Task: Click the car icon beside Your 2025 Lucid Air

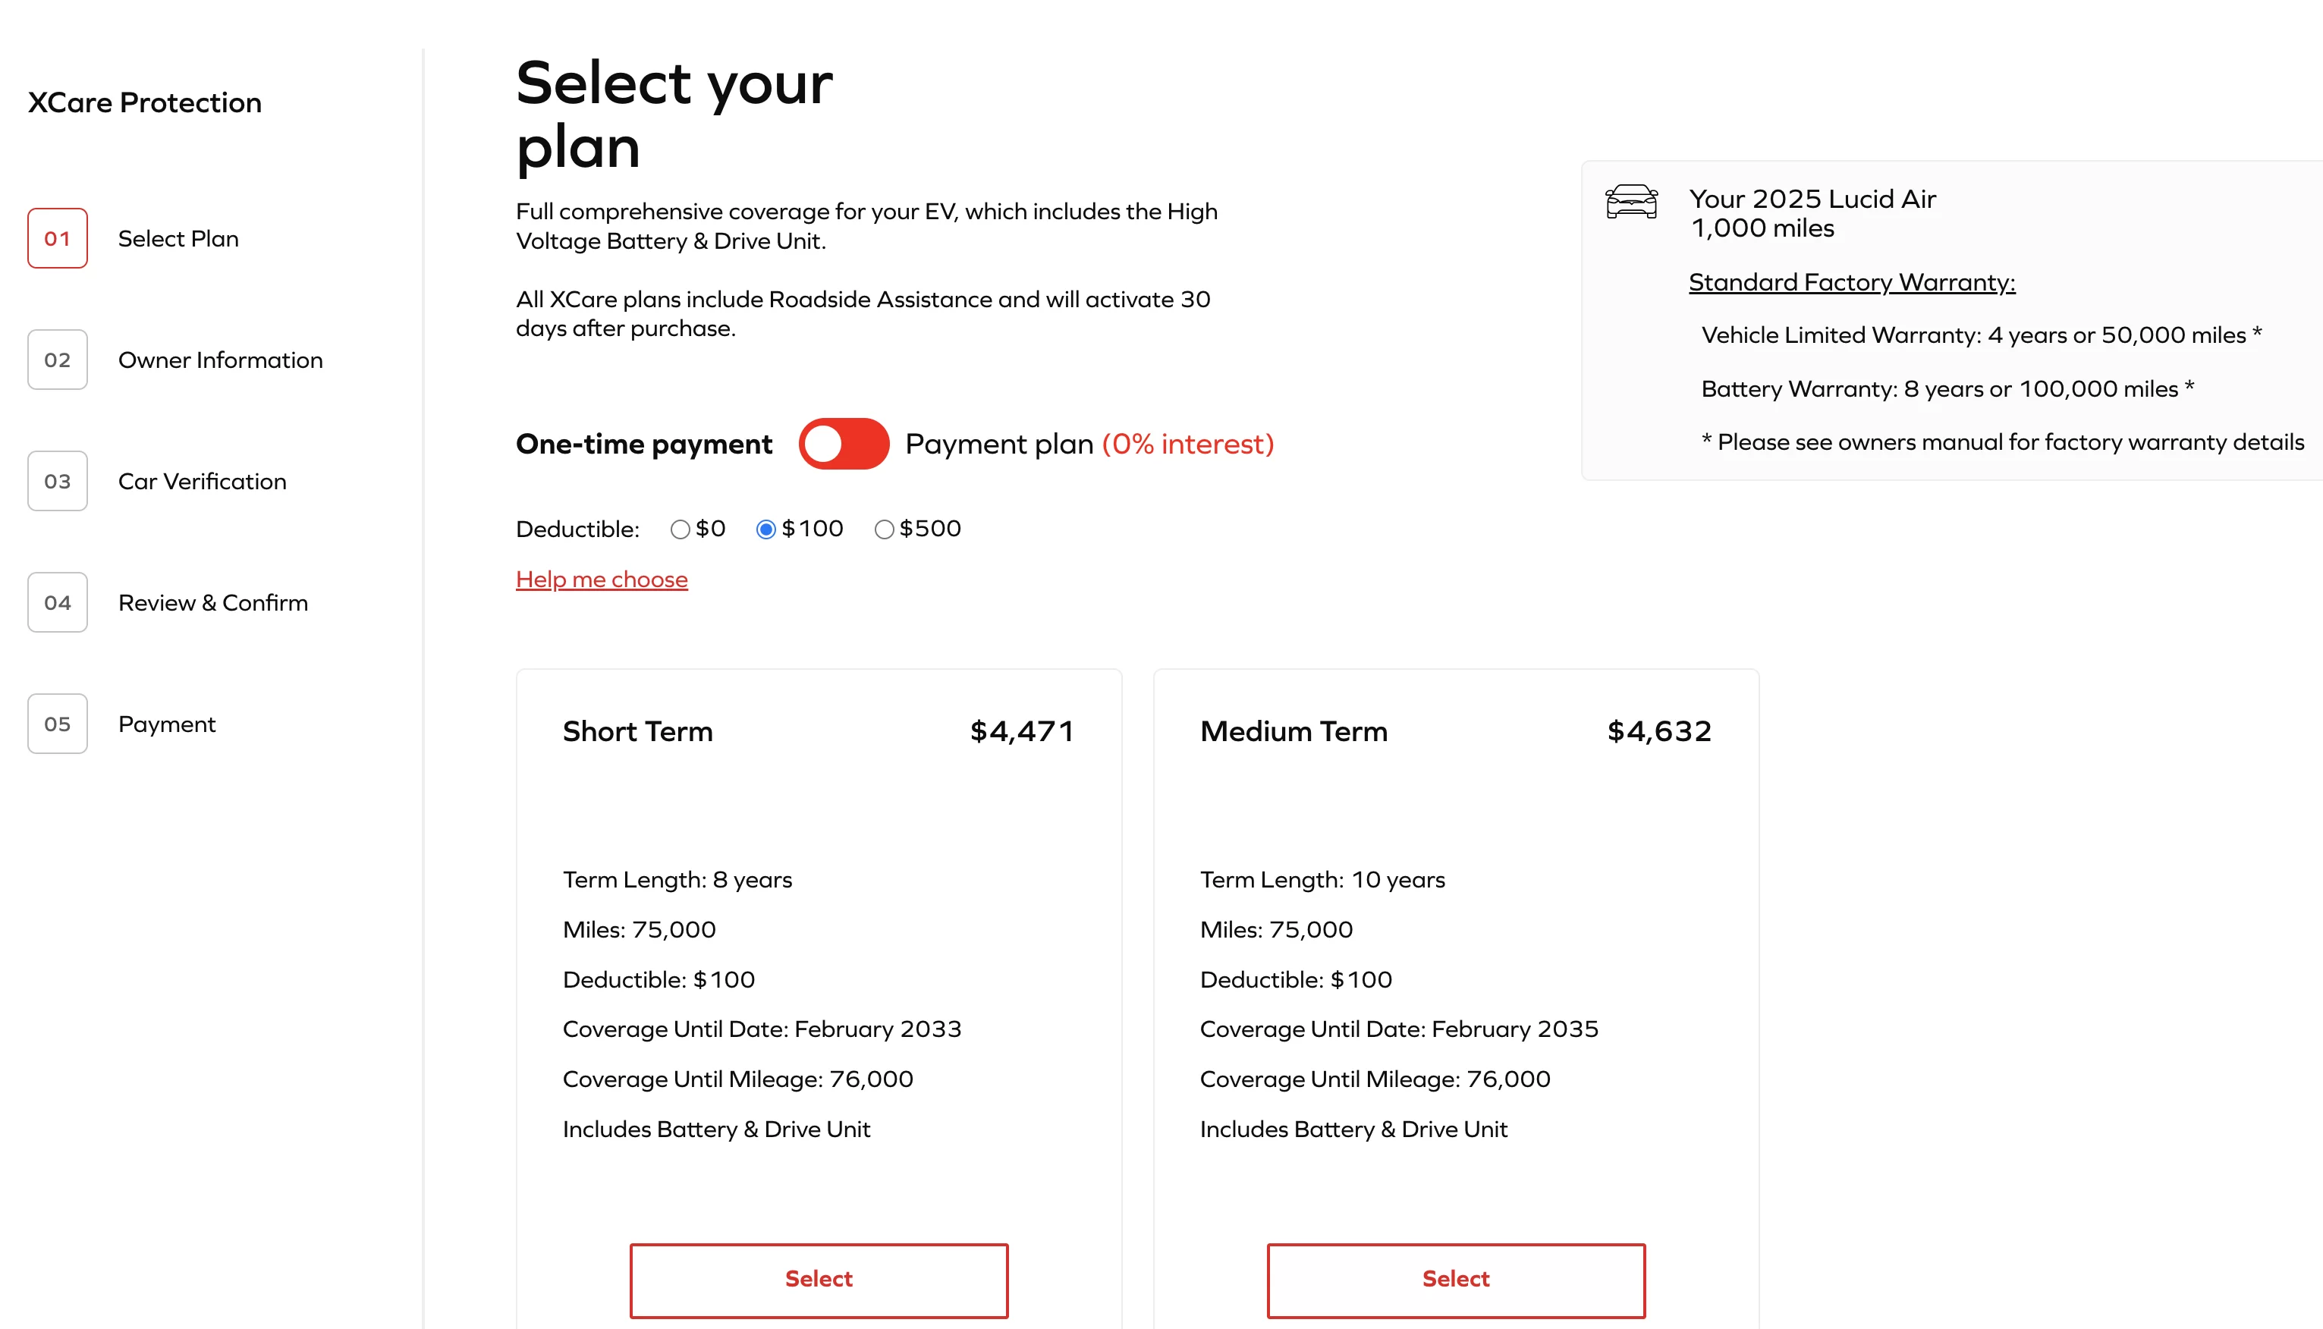Action: [x=1631, y=201]
